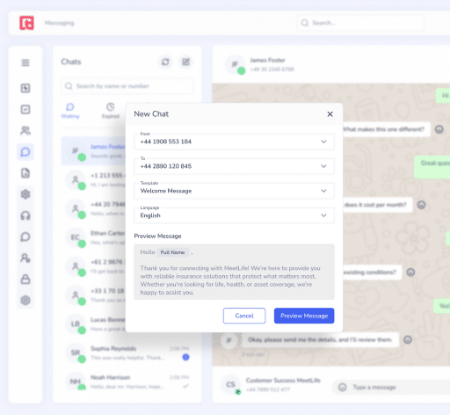This screenshot has height=415, width=450.
Task: Open the Language English dropdown
Action: [x=234, y=215]
